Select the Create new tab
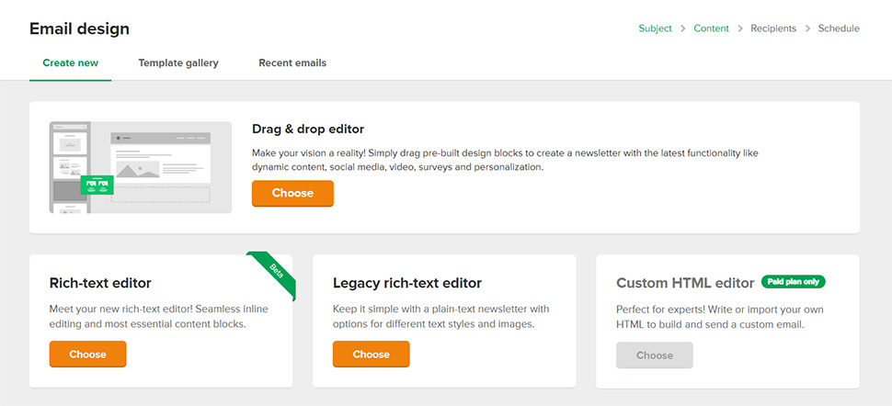The image size is (892, 406). [x=71, y=63]
